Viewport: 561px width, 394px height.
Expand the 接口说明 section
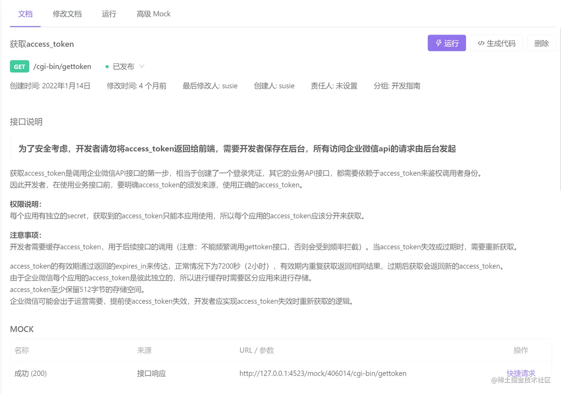[x=26, y=122]
